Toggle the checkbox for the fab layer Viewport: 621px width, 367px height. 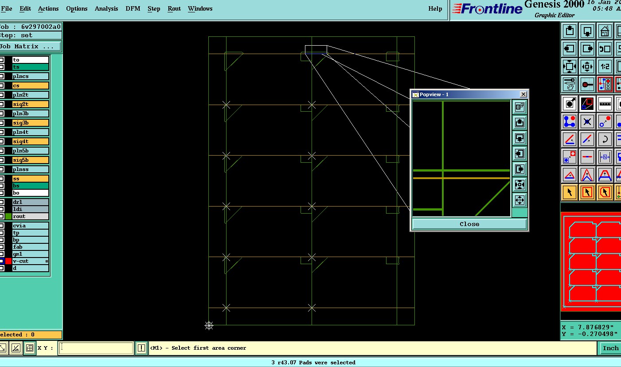(2, 247)
